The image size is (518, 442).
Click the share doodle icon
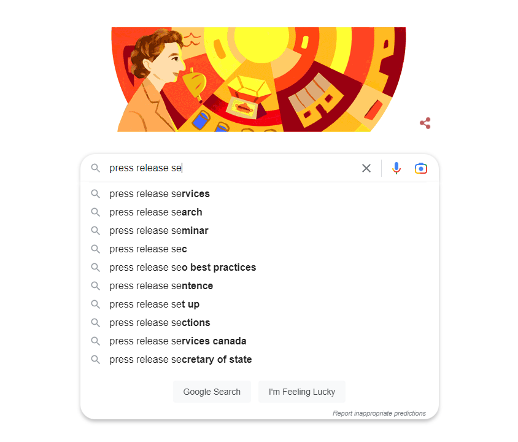click(x=425, y=123)
